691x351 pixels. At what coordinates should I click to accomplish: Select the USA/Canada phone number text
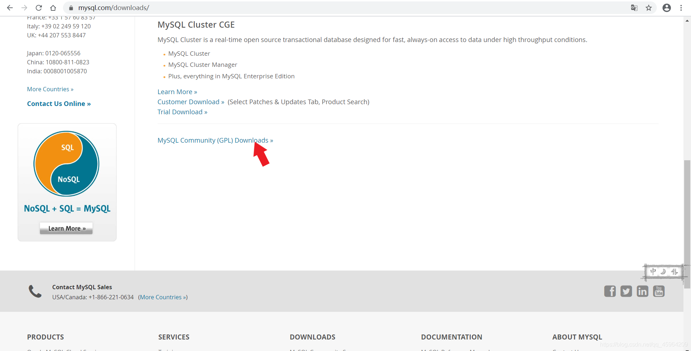tap(93, 297)
